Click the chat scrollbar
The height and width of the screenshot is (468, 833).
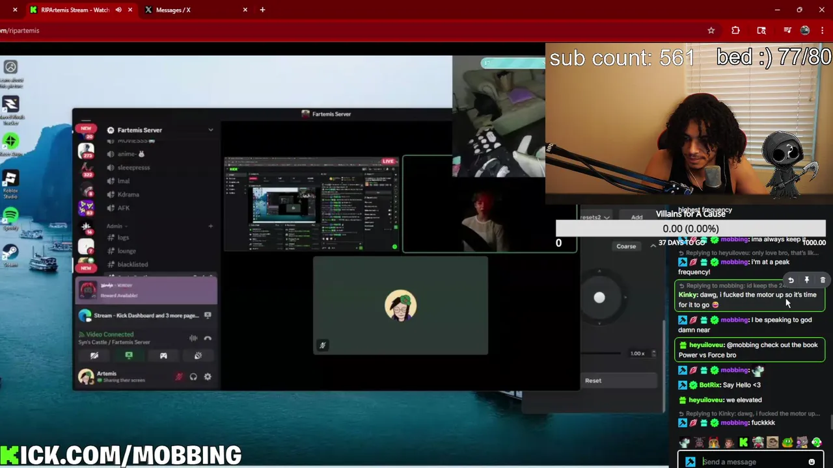830,422
